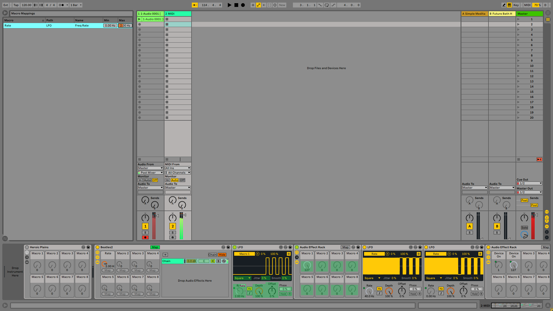Toggle the metronome in the top bar
This screenshot has width=553, height=311.
coord(61,5)
